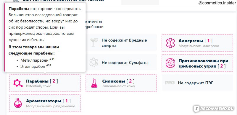Click the grey PEG icon

coord(170,83)
